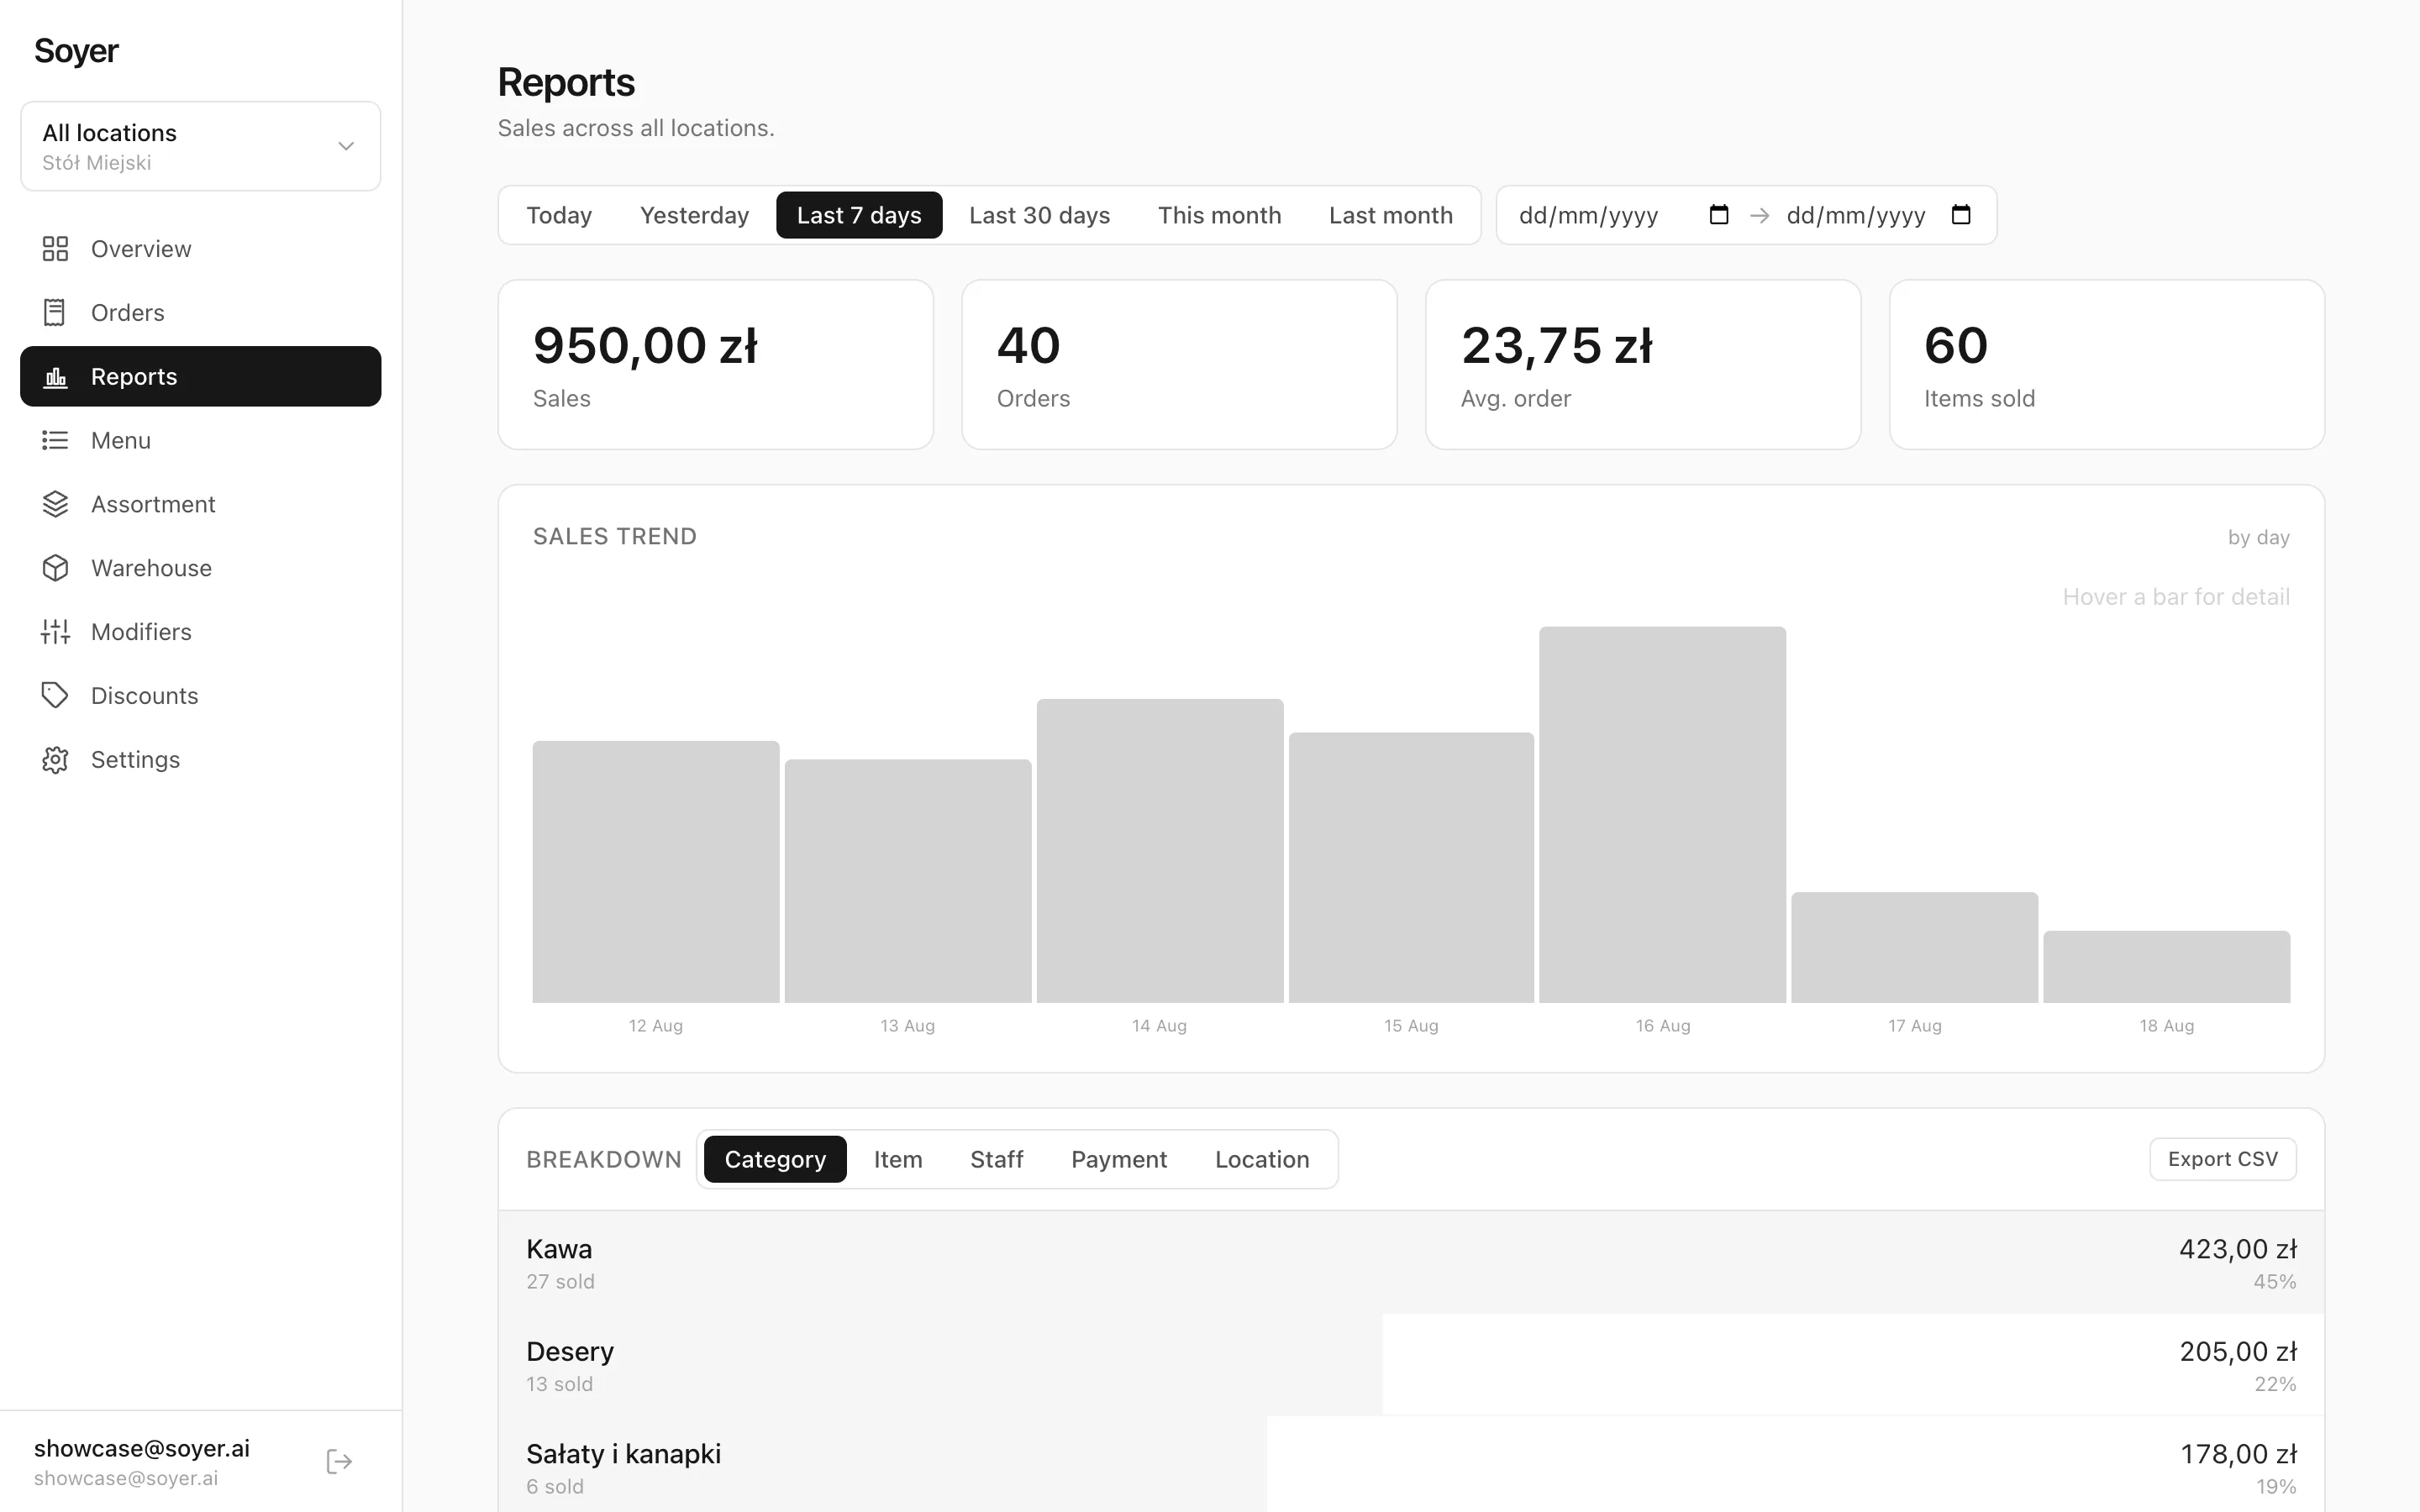The image size is (2420, 1512).
Task: Click the Assortment layers icon
Action: (55, 504)
